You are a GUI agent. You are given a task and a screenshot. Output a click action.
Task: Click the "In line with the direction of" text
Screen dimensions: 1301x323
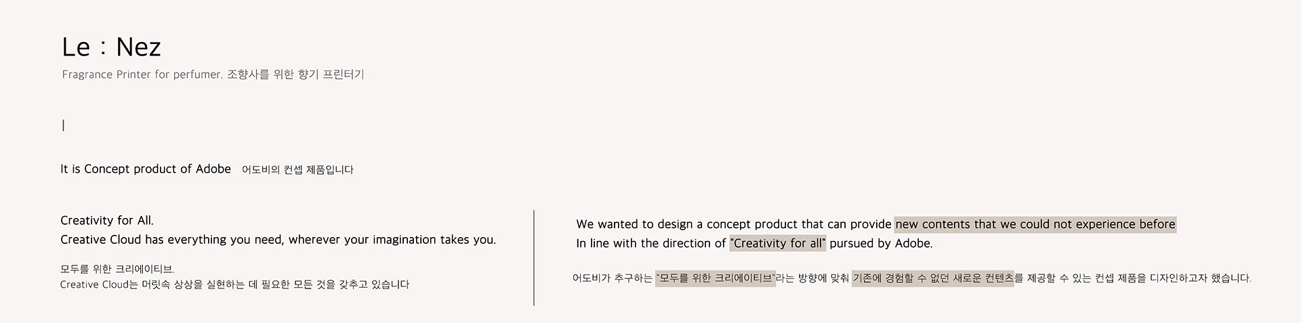650,243
